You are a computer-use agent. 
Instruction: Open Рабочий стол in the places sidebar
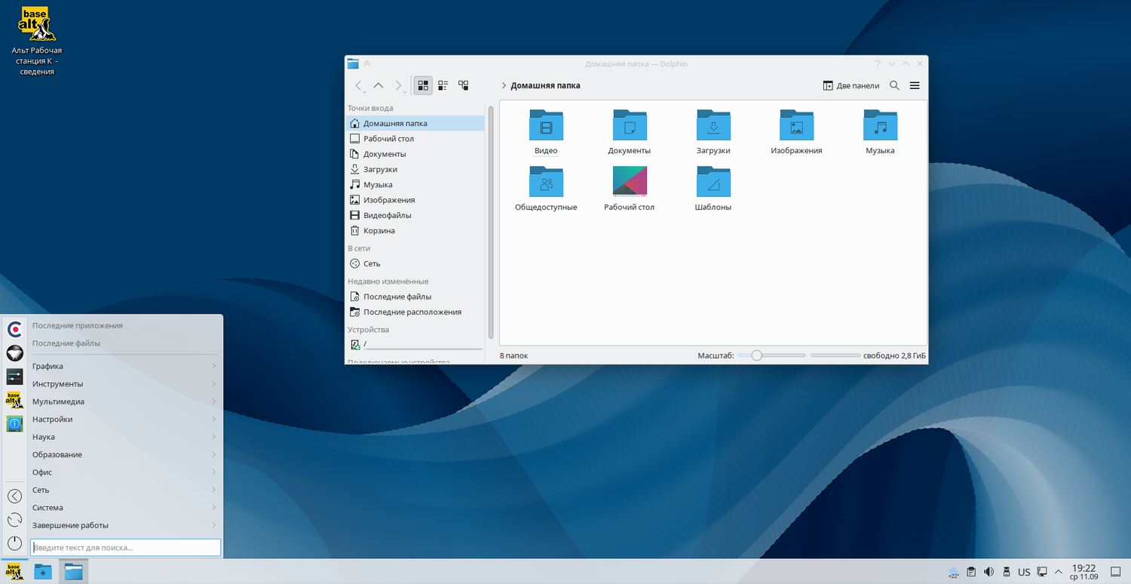click(x=415, y=139)
